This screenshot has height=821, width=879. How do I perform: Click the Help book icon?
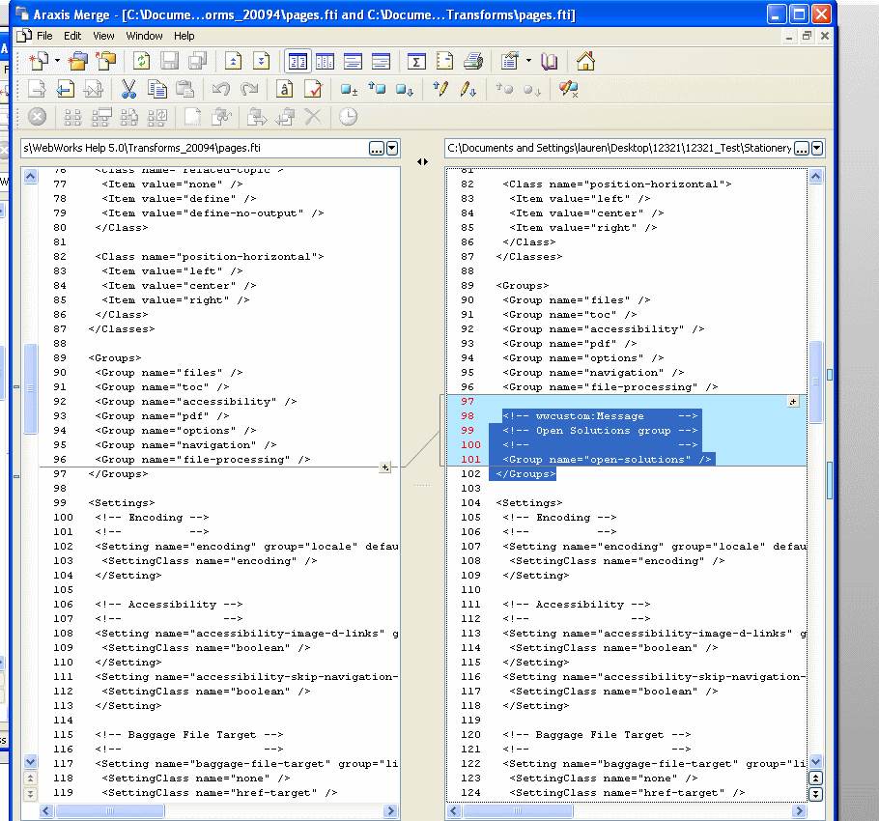549,62
